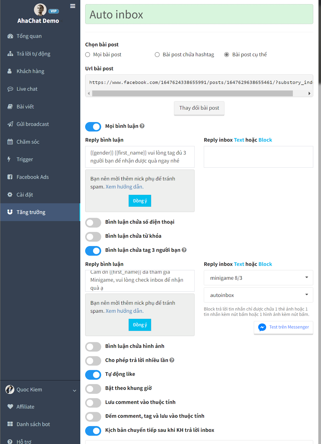This screenshot has width=321, height=444.
Task: Click the Tổng quan dashboard icon
Action: [10, 36]
